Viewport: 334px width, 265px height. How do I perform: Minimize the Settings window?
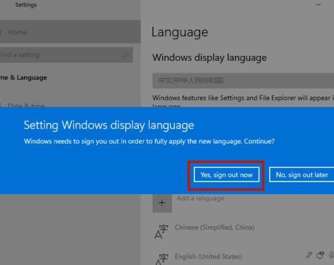pos(318,4)
